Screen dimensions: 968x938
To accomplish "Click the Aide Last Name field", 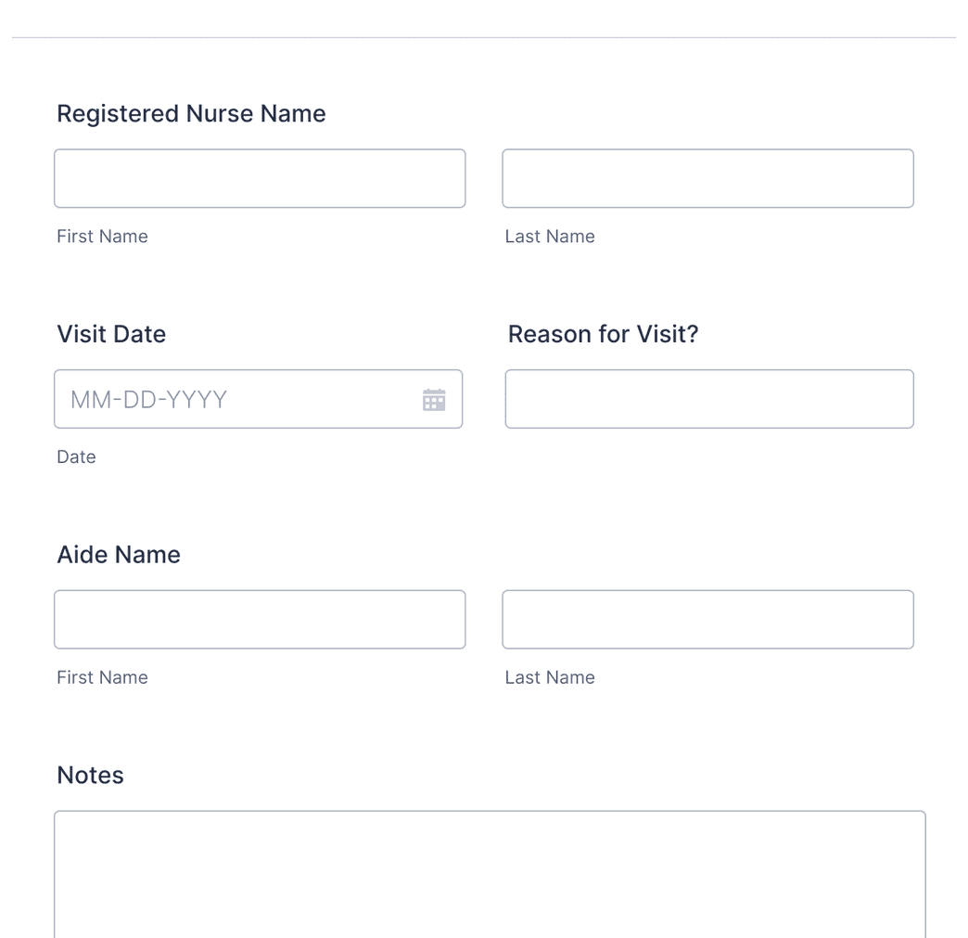I will tap(707, 619).
